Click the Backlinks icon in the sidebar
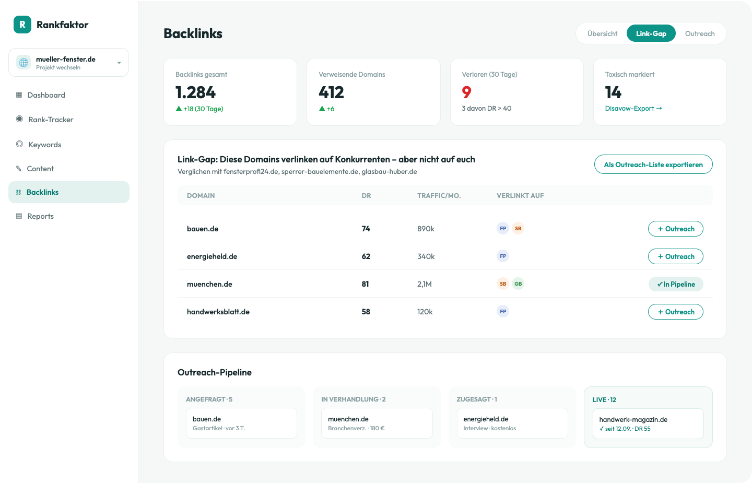 (19, 192)
